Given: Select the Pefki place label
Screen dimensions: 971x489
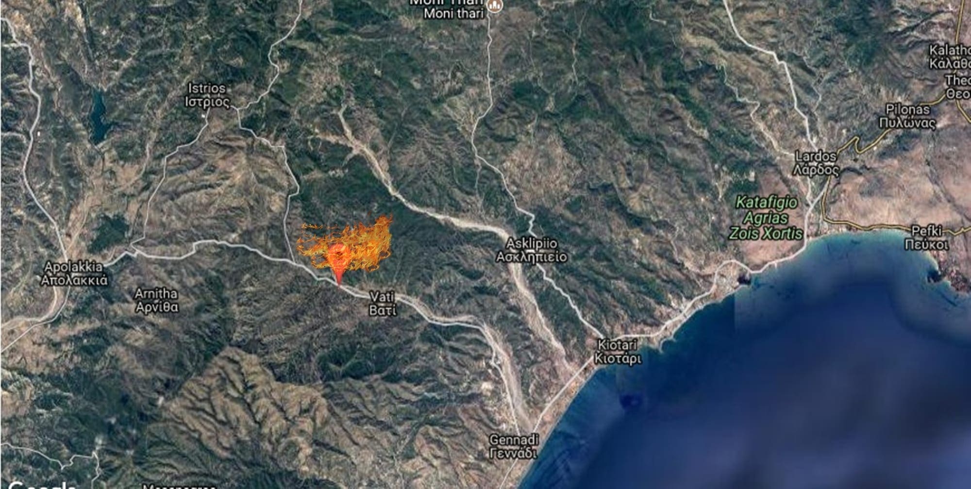Looking at the screenshot, I should point(926,238).
